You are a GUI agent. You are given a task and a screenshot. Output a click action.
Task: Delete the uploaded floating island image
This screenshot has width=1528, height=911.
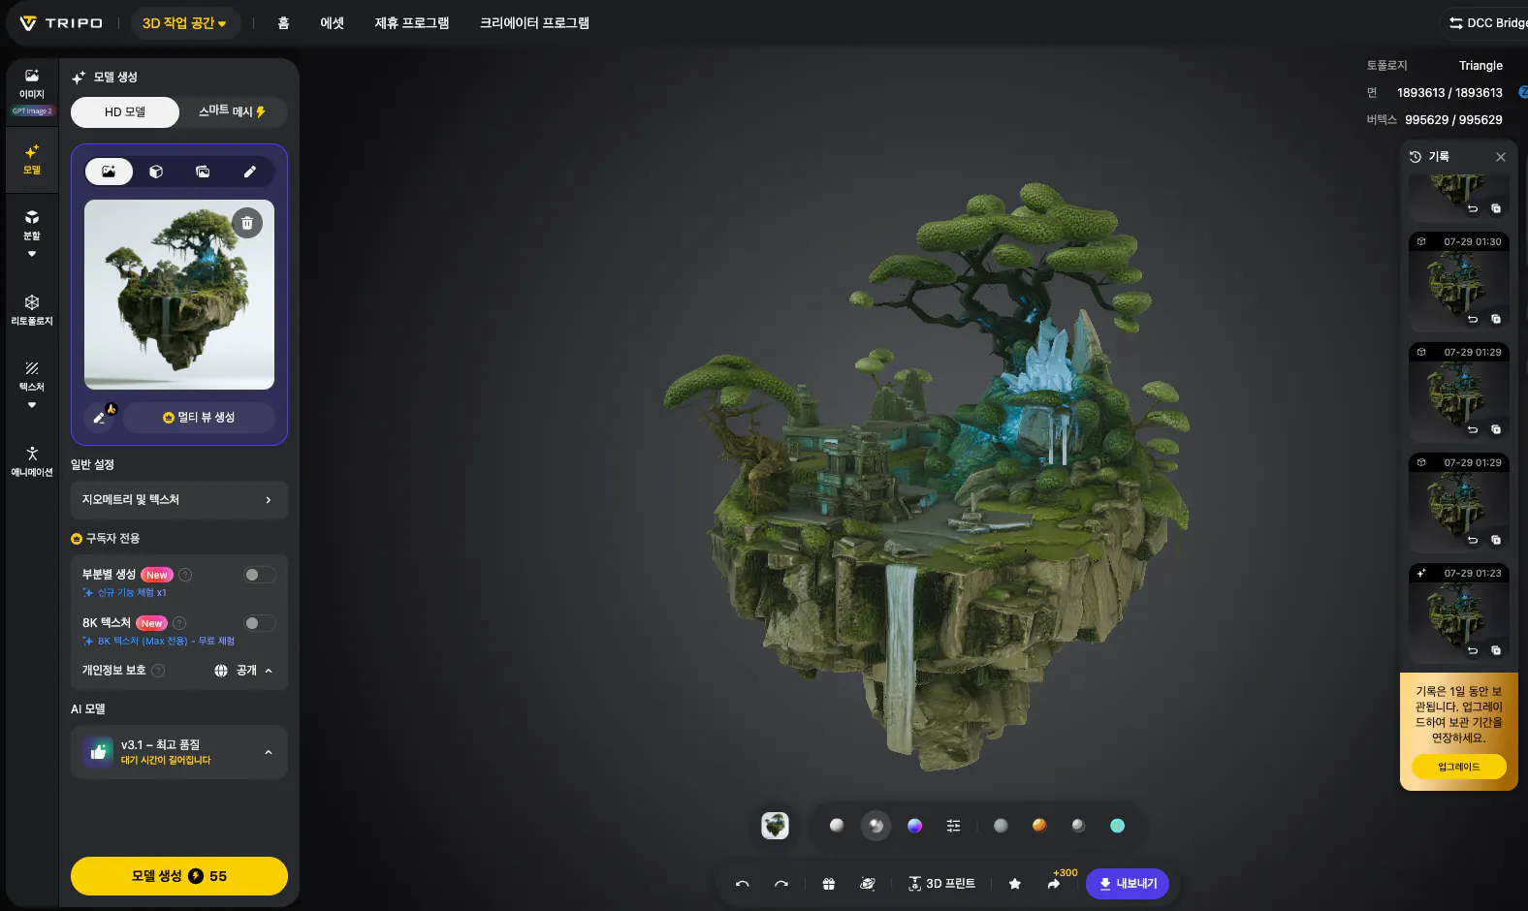(247, 223)
